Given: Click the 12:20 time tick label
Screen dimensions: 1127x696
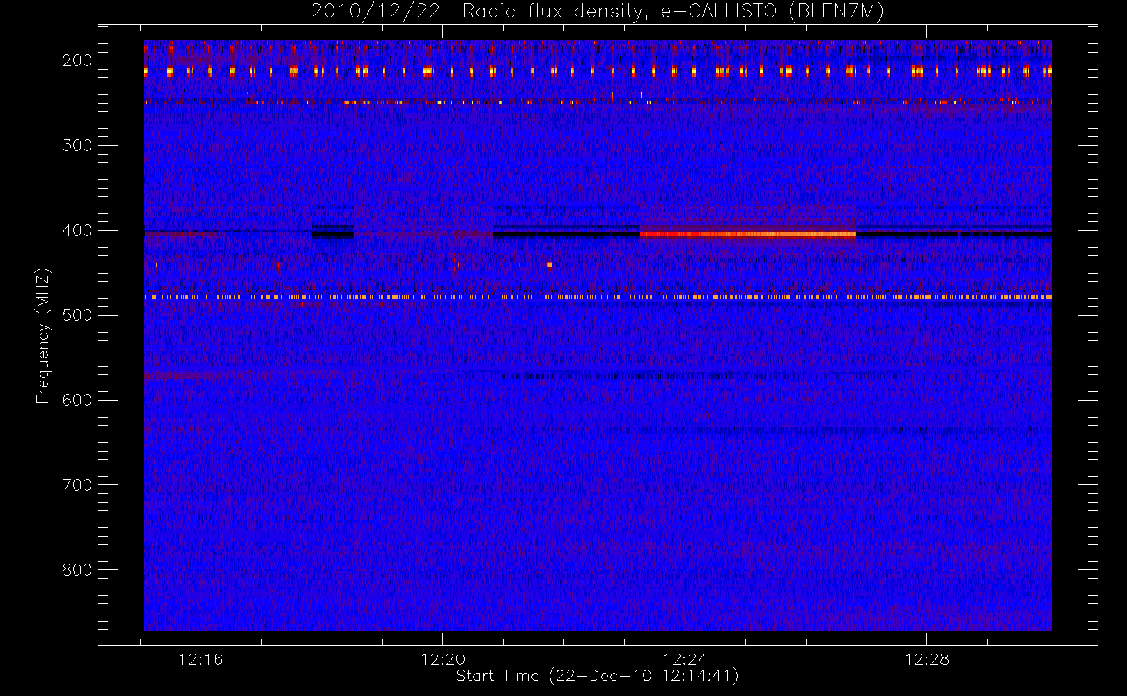Looking at the screenshot, I should (x=443, y=659).
